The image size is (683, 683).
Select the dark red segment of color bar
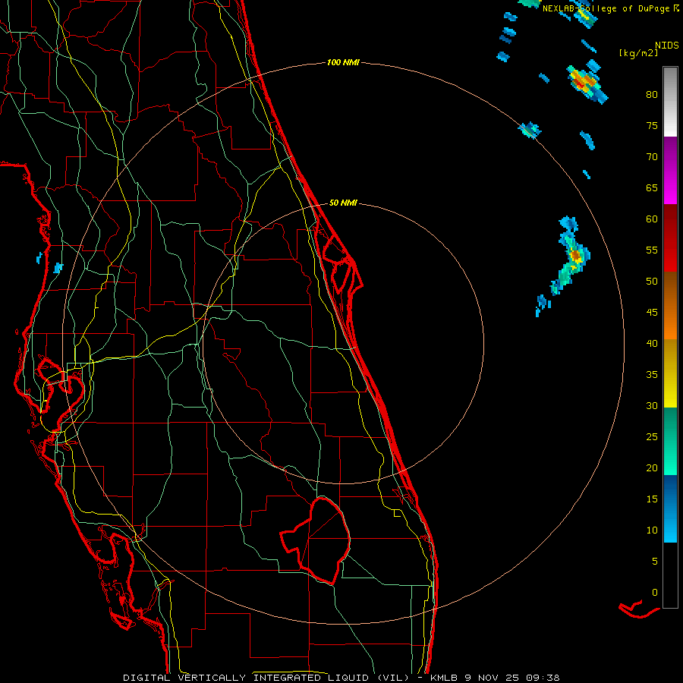(670, 238)
